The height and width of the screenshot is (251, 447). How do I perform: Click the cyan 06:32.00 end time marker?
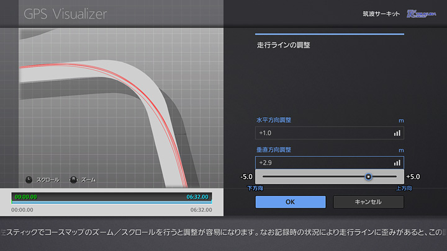199,196
